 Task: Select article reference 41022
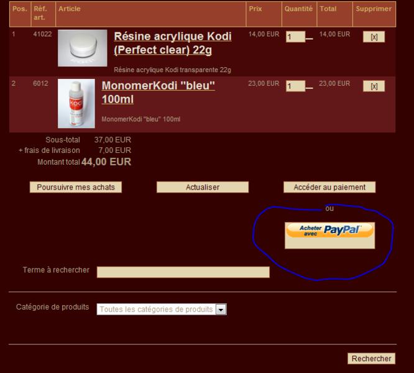coord(42,34)
